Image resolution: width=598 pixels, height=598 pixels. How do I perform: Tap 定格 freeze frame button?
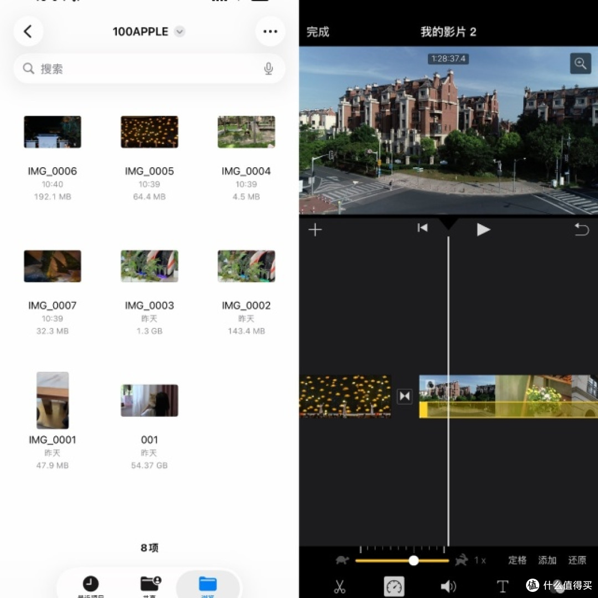(x=517, y=560)
